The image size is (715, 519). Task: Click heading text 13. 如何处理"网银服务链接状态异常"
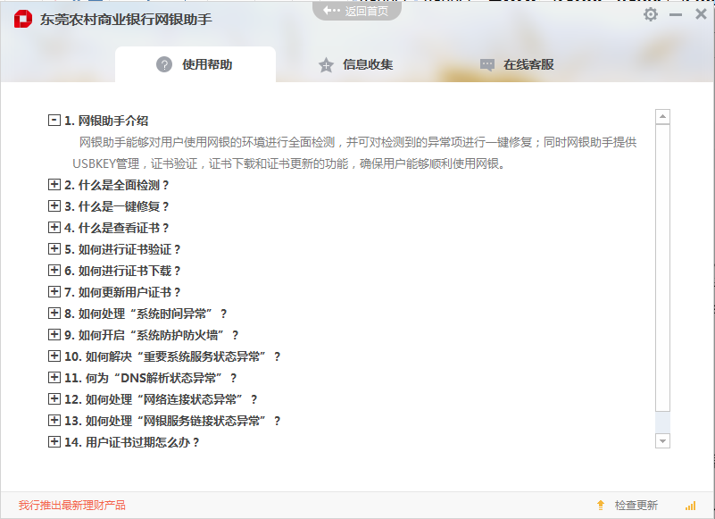pyautogui.click(x=172, y=421)
